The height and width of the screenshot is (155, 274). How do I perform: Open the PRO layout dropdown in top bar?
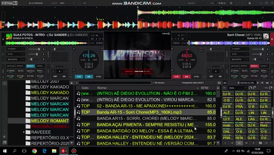coord(66,3)
